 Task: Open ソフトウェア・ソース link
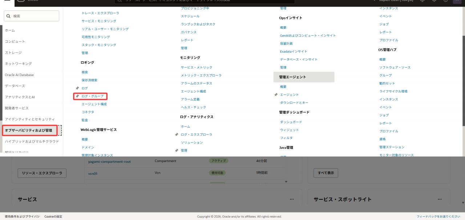[x=395, y=67]
